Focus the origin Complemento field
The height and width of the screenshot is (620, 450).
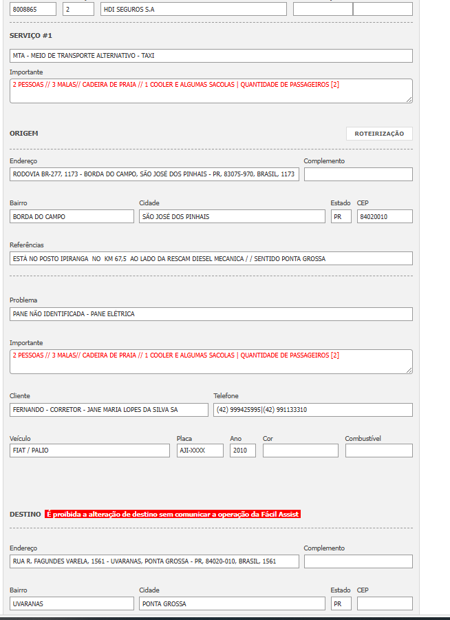click(358, 174)
